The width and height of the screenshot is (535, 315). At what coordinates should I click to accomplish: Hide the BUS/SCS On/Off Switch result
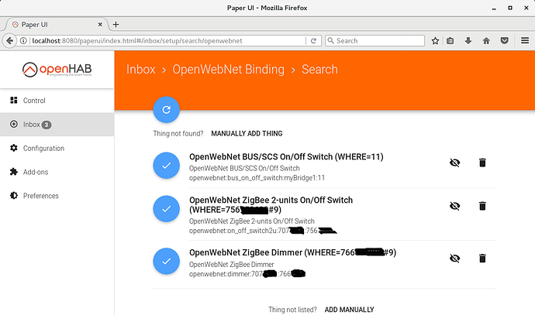(455, 163)
